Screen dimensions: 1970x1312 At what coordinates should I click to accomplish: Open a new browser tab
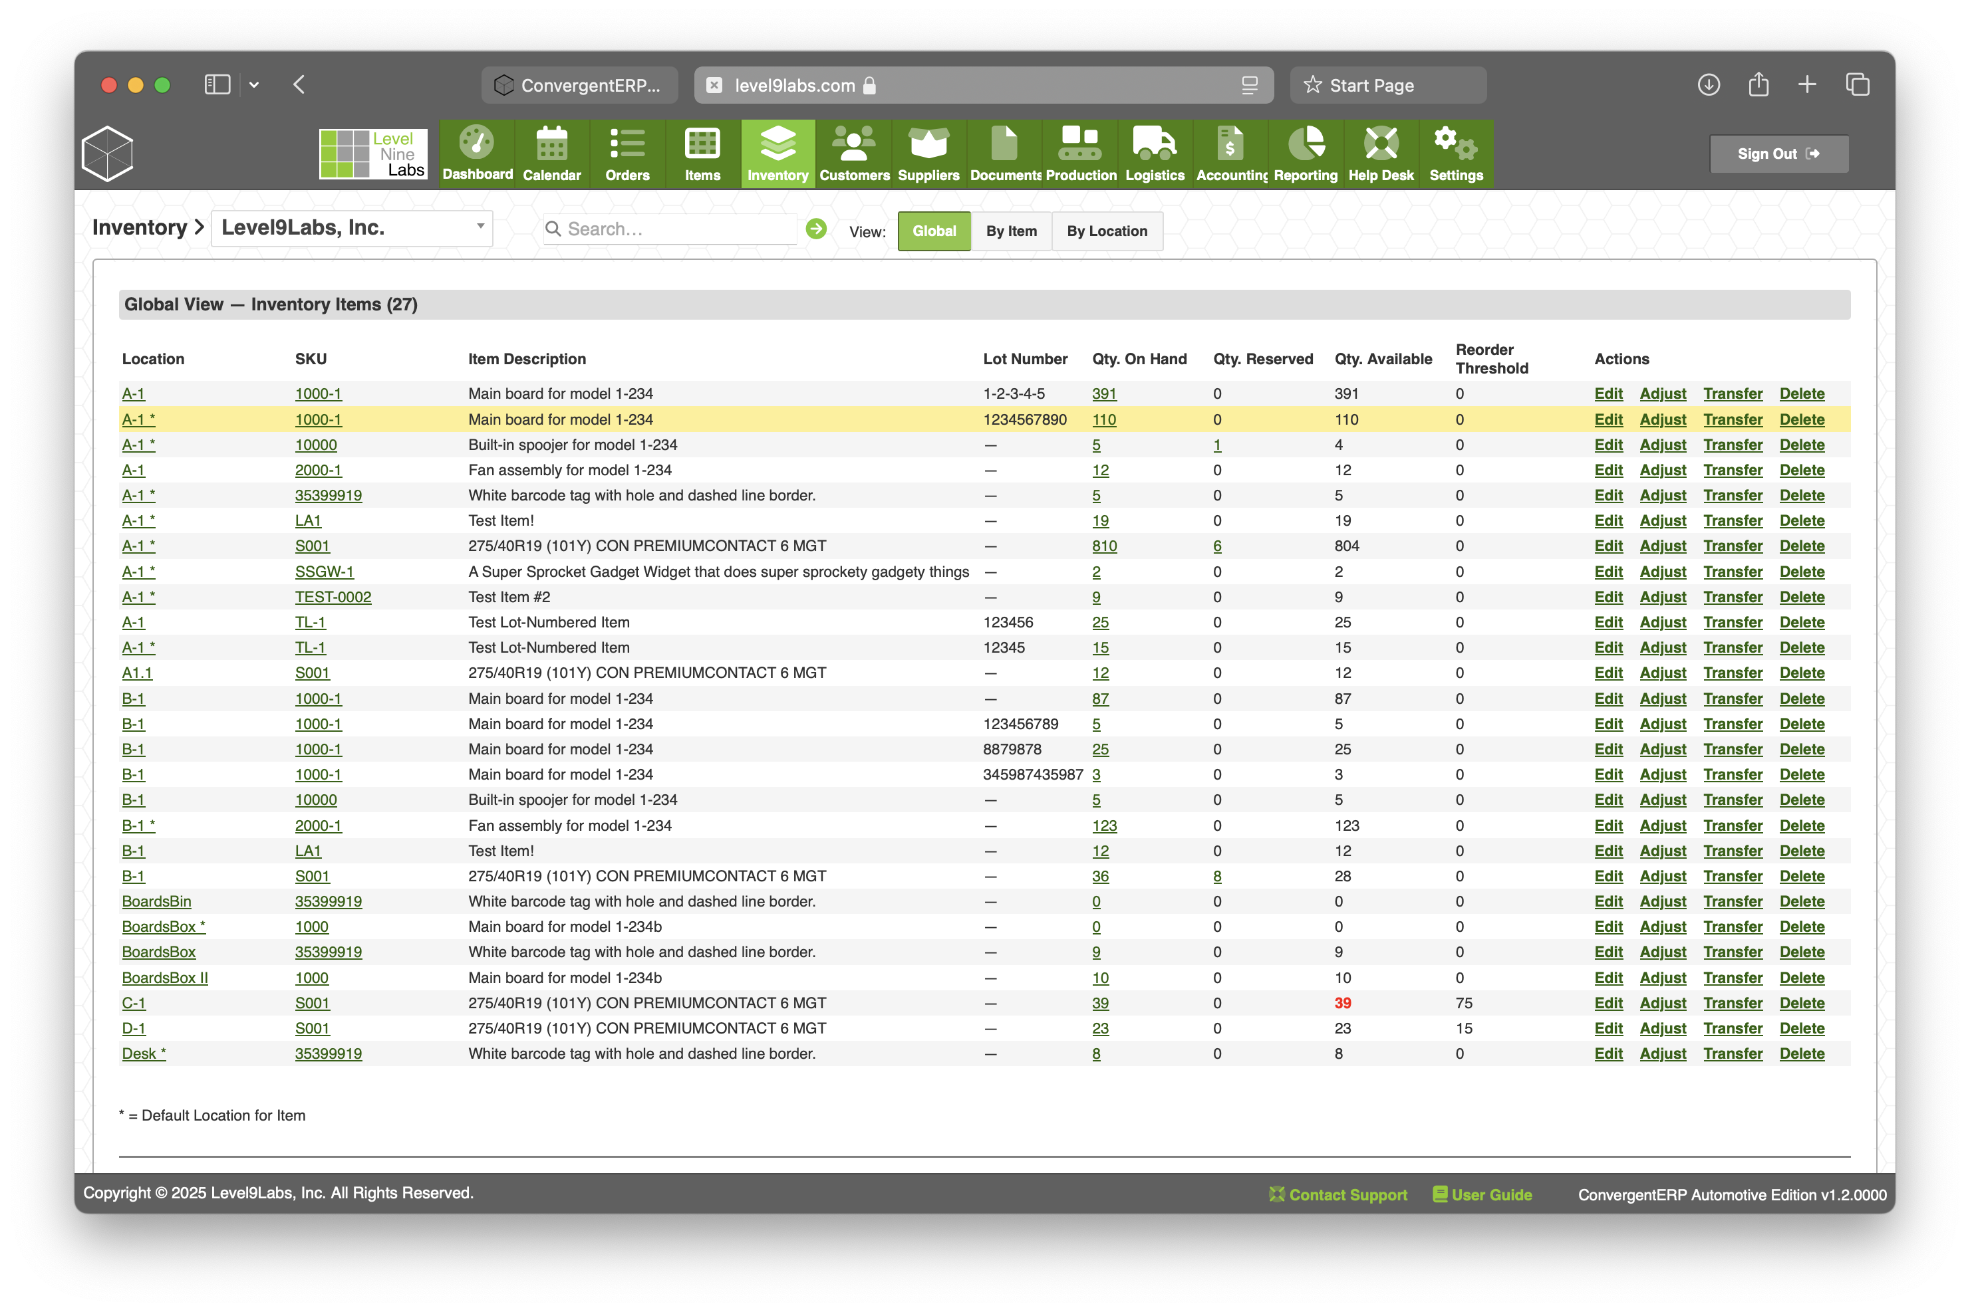tap(1808, 84)
